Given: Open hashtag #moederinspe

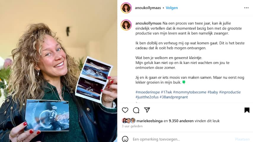Looking at the screenshot, I should click(148, 92).
